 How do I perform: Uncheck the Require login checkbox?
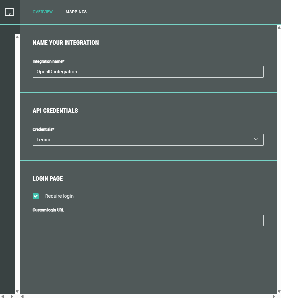click(36, 196)
